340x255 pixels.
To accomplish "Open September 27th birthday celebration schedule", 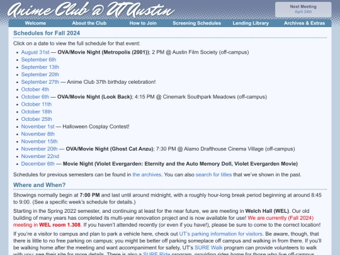I will [40, 82].
